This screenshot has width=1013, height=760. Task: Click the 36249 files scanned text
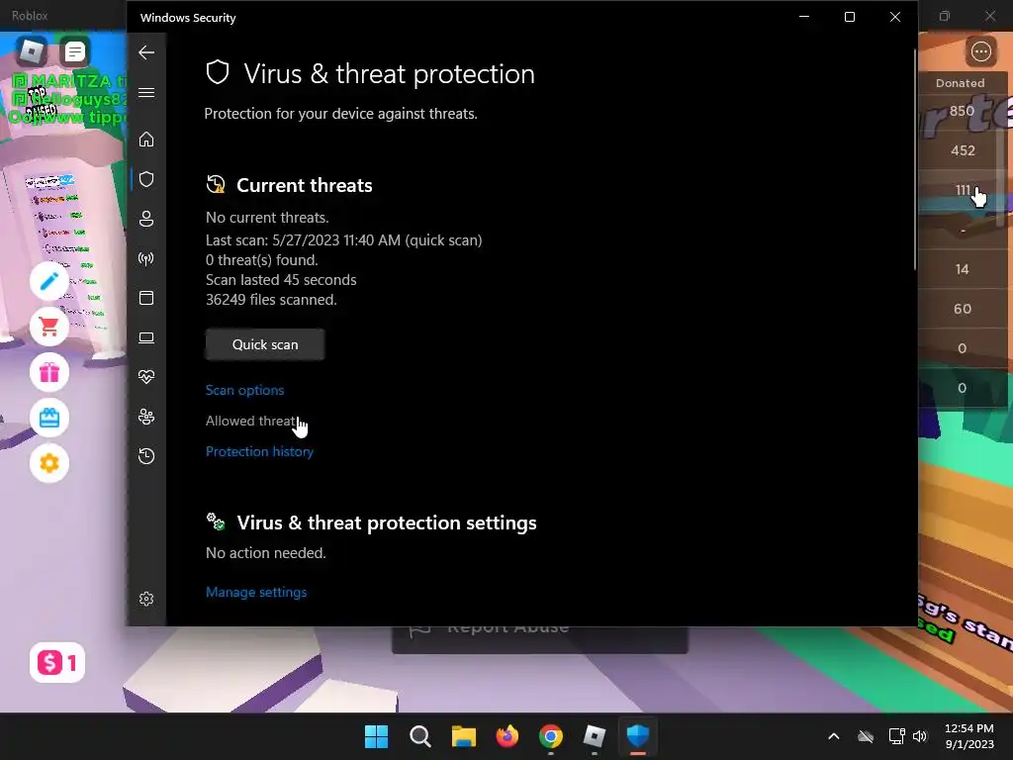click(x=271, y=300)
